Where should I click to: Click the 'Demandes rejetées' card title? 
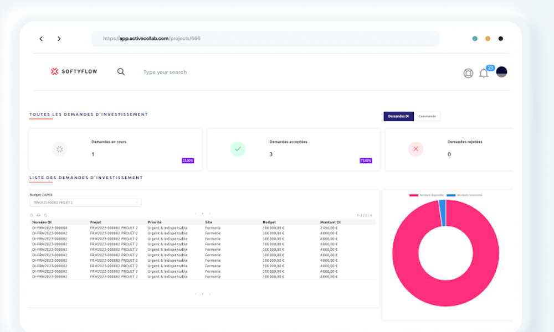[x=465, y=142]
